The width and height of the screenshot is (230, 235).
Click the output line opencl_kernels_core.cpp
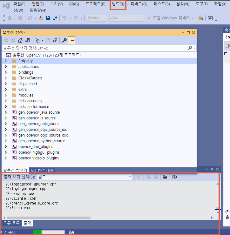(32, 203)
